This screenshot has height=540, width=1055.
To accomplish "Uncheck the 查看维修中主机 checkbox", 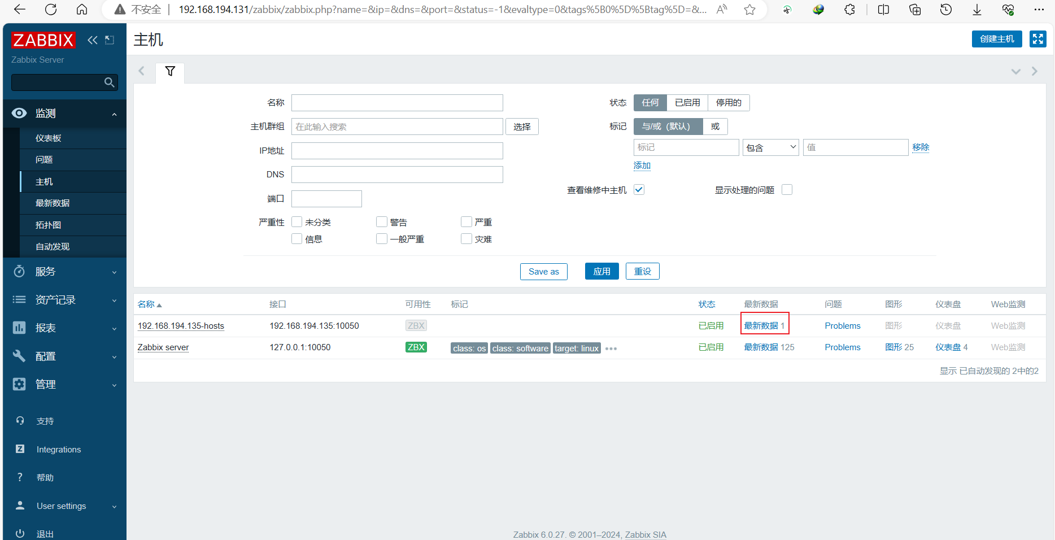I will pyautogui.click(x=639, y=190).
